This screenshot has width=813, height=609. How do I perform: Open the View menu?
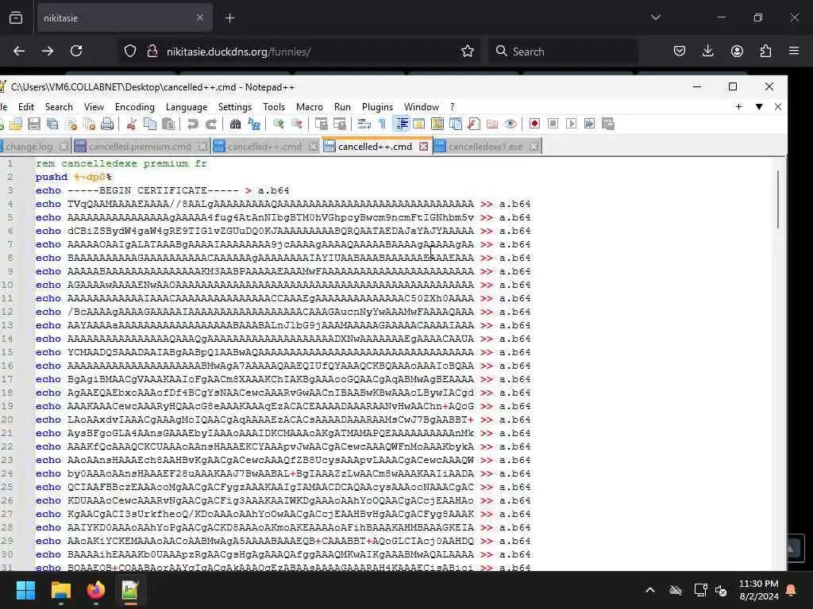click(x=94, y=107)
